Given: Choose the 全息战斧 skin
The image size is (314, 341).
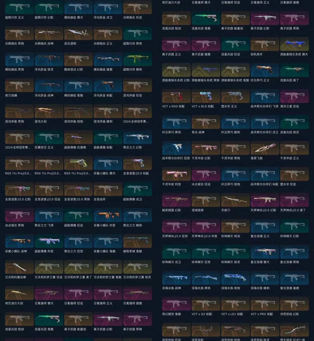Looking at the screenshot, I should click(108, 189).
